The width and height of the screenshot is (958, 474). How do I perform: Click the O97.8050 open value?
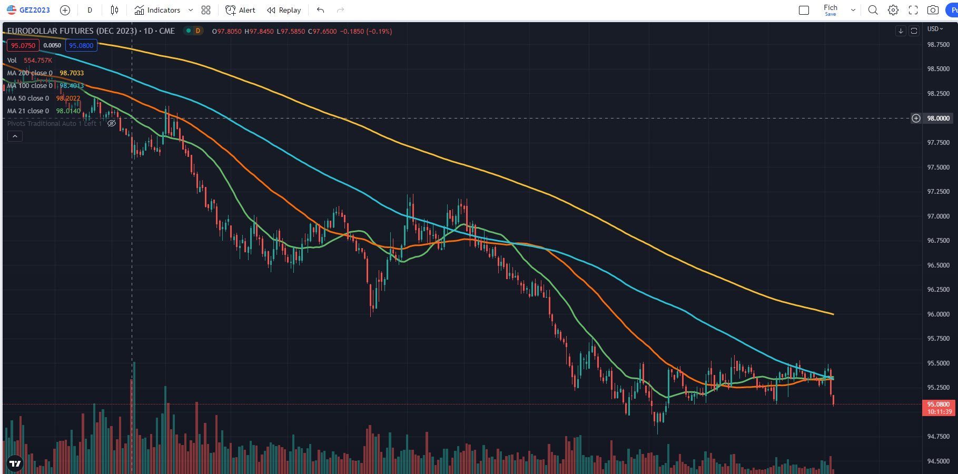tap(227, 32)
